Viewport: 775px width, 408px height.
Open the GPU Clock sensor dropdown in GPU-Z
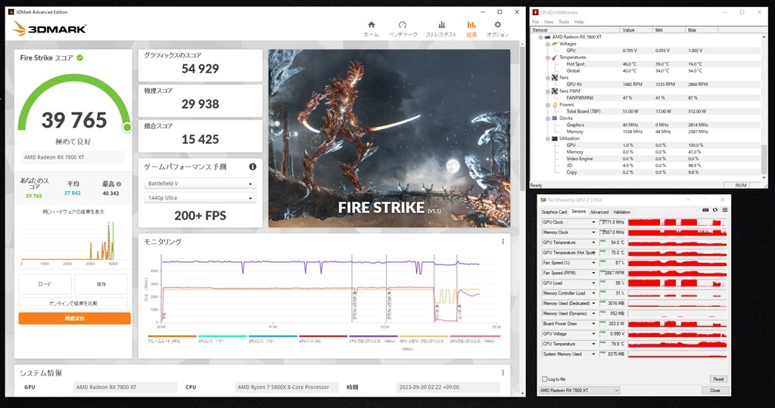coord(593,222)
